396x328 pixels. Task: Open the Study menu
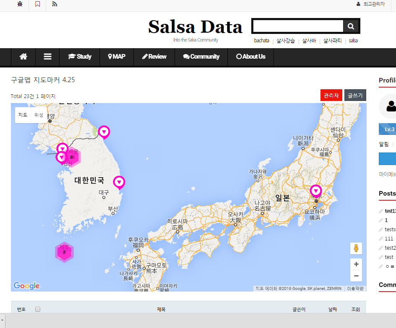point(80,57)
